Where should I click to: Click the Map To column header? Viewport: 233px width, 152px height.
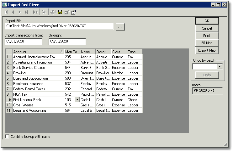click(72, 52)
